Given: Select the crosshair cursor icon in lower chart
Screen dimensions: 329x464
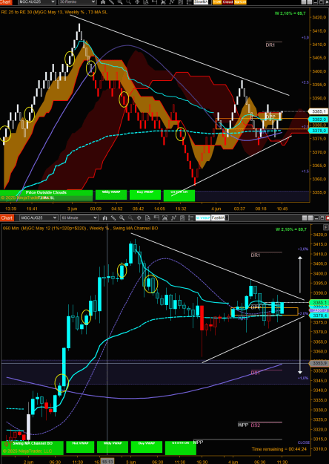Looking at the screenshot, I should pos(139,218).
